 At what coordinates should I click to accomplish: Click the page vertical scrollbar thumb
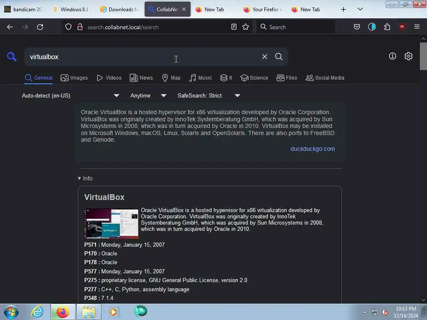tap(423, 56)
